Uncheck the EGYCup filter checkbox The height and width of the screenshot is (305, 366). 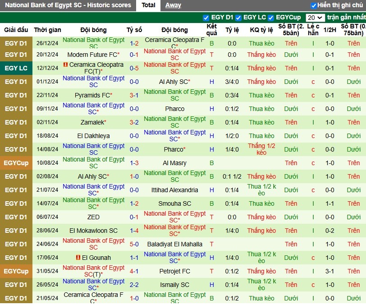tap(270, 18)
